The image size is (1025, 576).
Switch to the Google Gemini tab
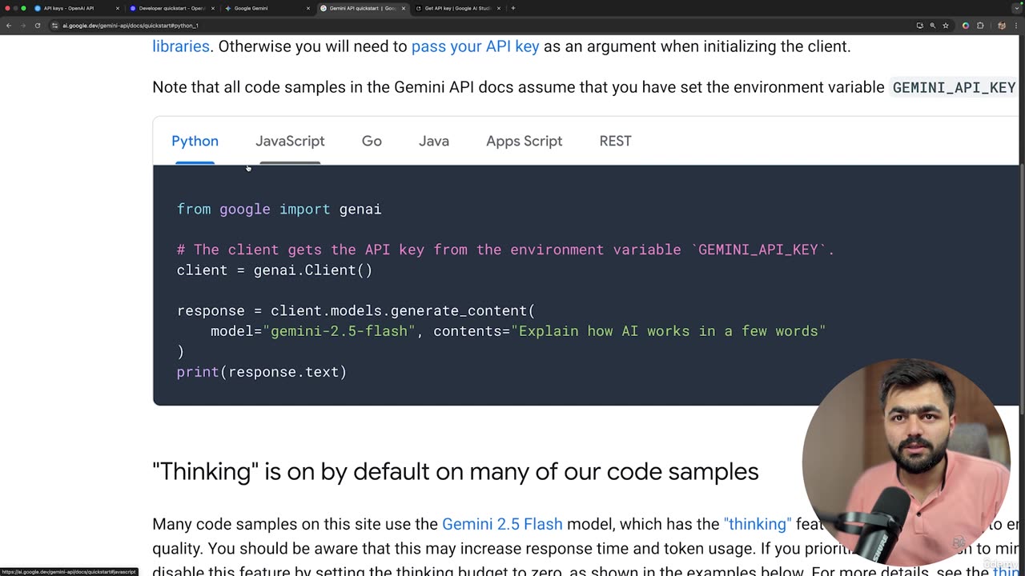tap(267, 8)
